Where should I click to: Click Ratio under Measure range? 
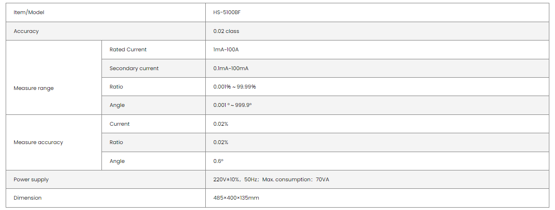coord(116,87)
